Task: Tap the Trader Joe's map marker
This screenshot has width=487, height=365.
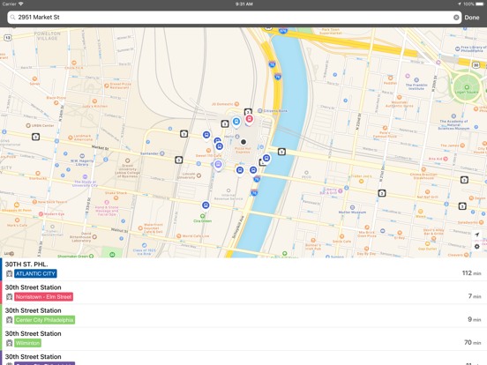Action: point(361,182)
